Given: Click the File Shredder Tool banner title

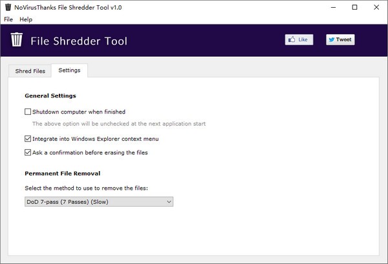Looking at the screenshot, I should coord(79,41).
